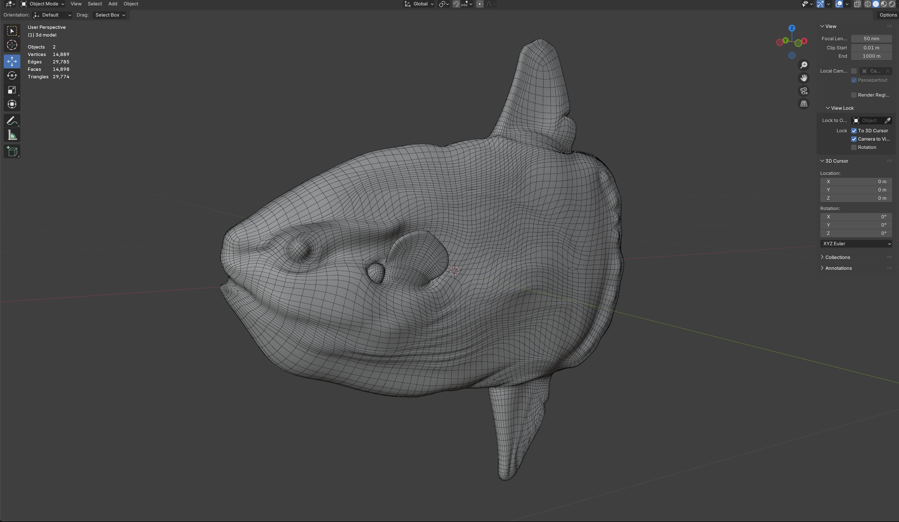The width and height of the screenshot is (899, 522).
Task: Click the camera view icon
Action: coord(803,91)
